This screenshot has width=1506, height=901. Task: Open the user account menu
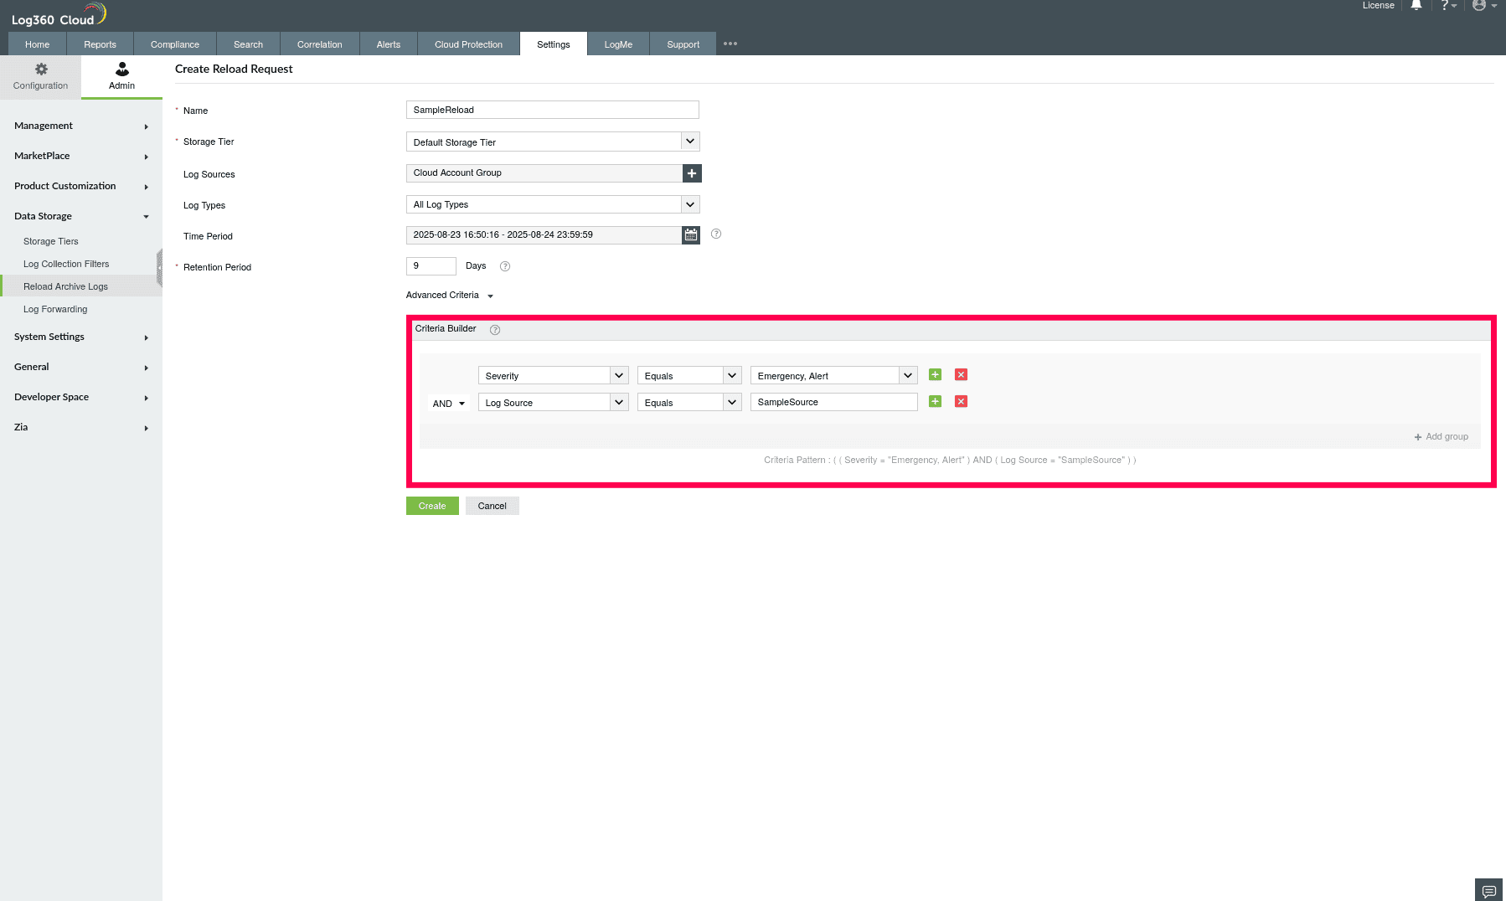(x=1484, y=6)
